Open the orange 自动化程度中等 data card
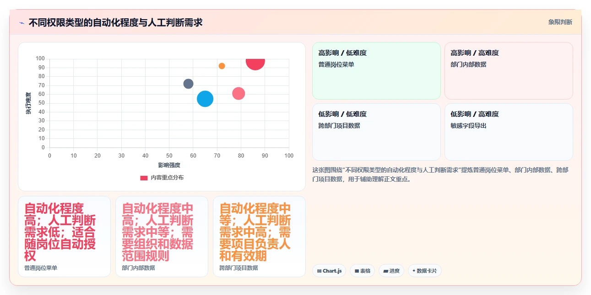 [x=259, y=237]
